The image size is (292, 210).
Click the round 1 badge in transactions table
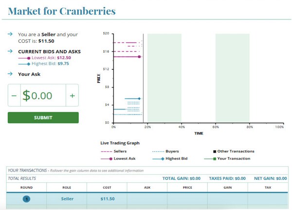coord(27,199)
